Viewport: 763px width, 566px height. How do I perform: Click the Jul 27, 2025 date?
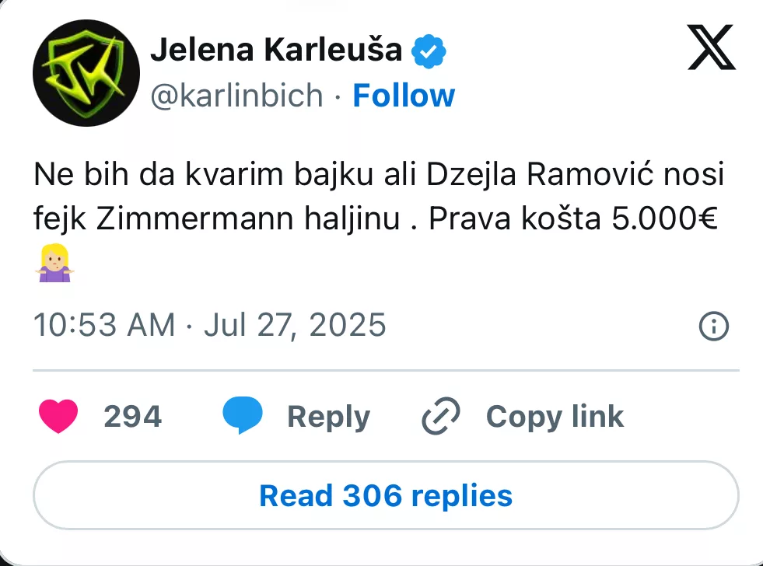[295, 325]
